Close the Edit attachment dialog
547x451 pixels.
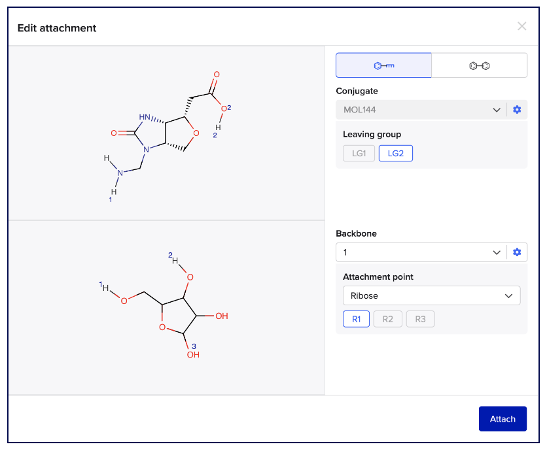coord(521,26)
